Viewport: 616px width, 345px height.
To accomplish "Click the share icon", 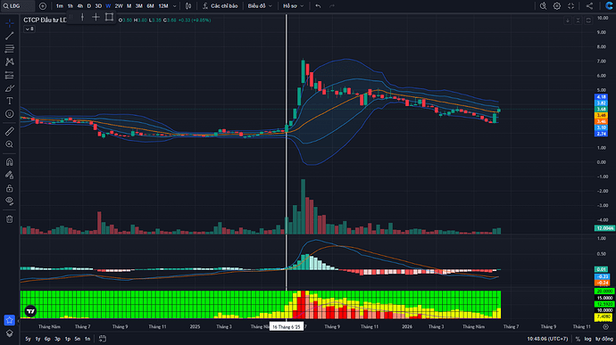I will coord(589,6).
